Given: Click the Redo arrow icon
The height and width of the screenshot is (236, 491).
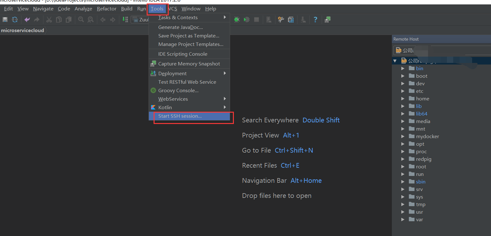Looking at the screenshot, I should tap(37, 20).
